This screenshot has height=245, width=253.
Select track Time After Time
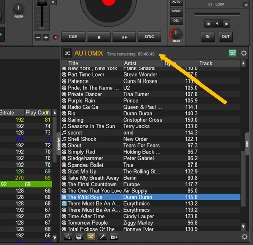(151, 216)
